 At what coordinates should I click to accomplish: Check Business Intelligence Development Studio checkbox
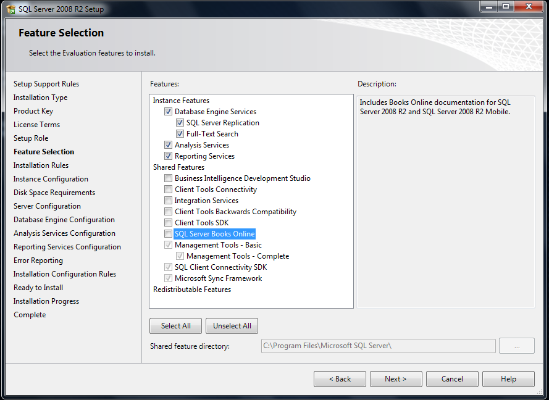[x=169, y=178]
